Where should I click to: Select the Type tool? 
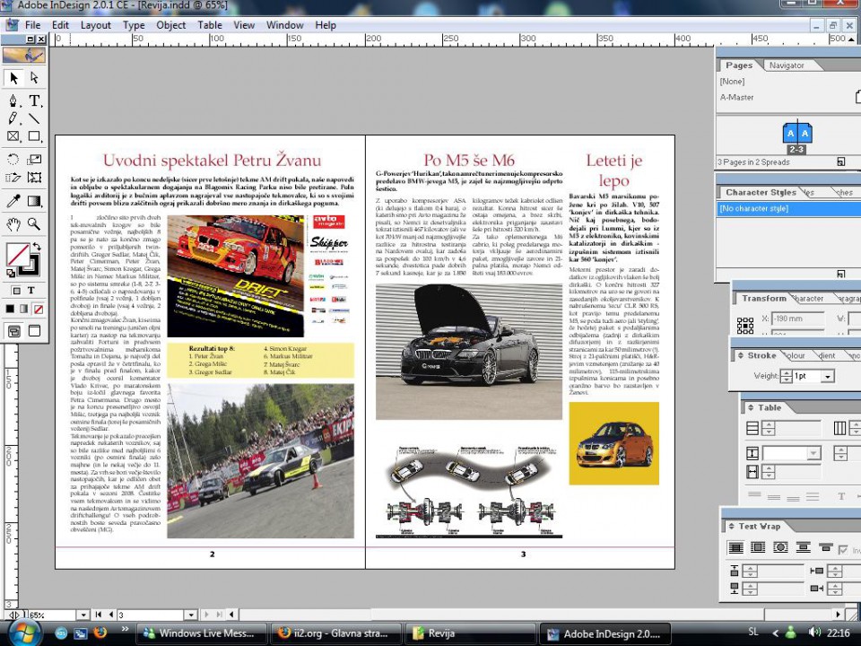(34, 100)
